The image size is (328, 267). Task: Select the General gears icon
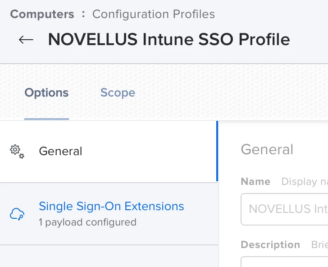click(17, 152)
